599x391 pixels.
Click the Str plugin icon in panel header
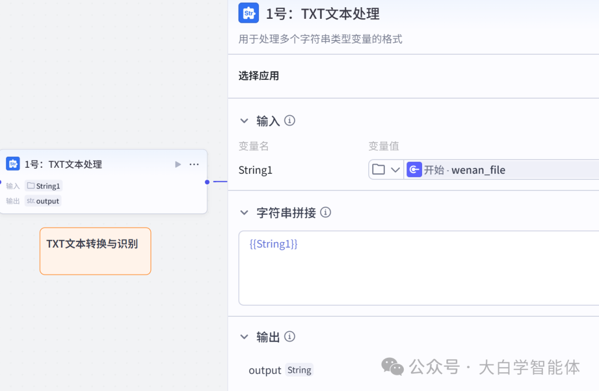[x=248, y=13]
